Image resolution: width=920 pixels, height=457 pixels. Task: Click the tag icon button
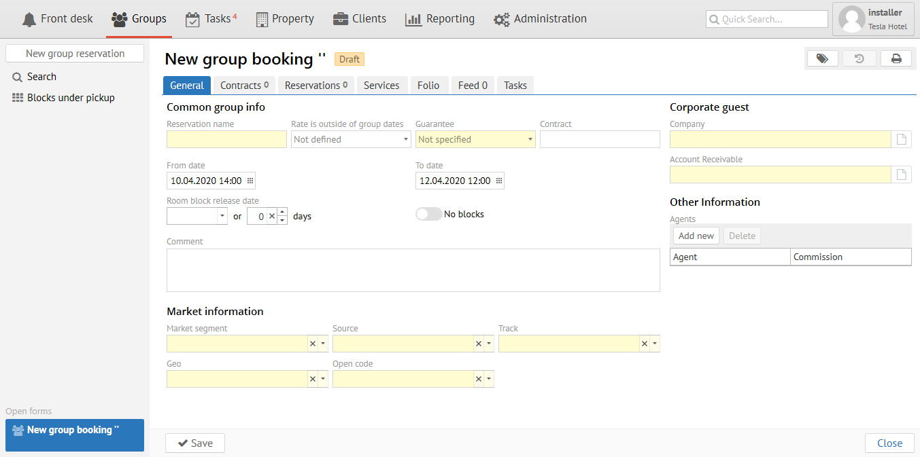[x=822, y=59]
